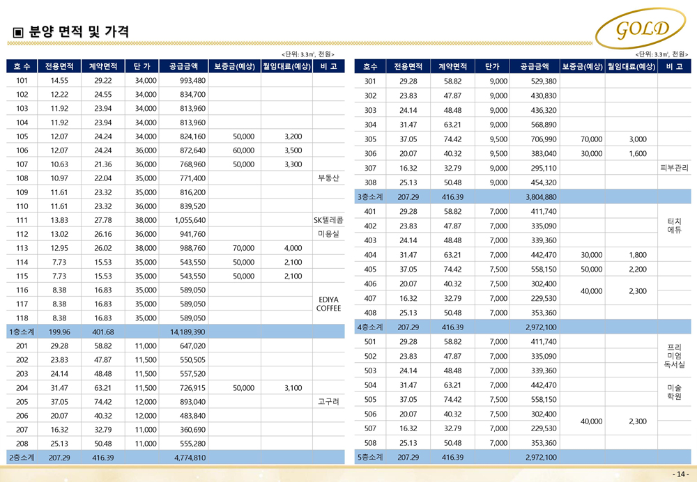The height and width of the screenshot is (482, 697).
Task: Click the square bullet icon before the title
Action: click(18, 33)
